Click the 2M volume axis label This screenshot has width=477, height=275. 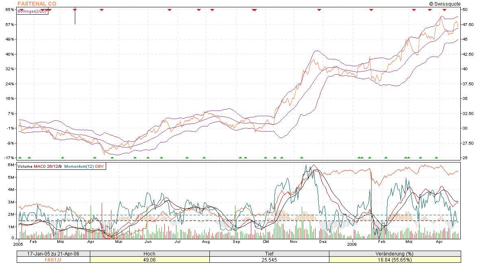click(x=11, y=214)
